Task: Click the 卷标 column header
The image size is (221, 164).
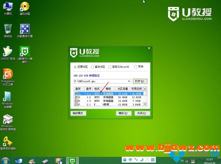Action: 108,89
